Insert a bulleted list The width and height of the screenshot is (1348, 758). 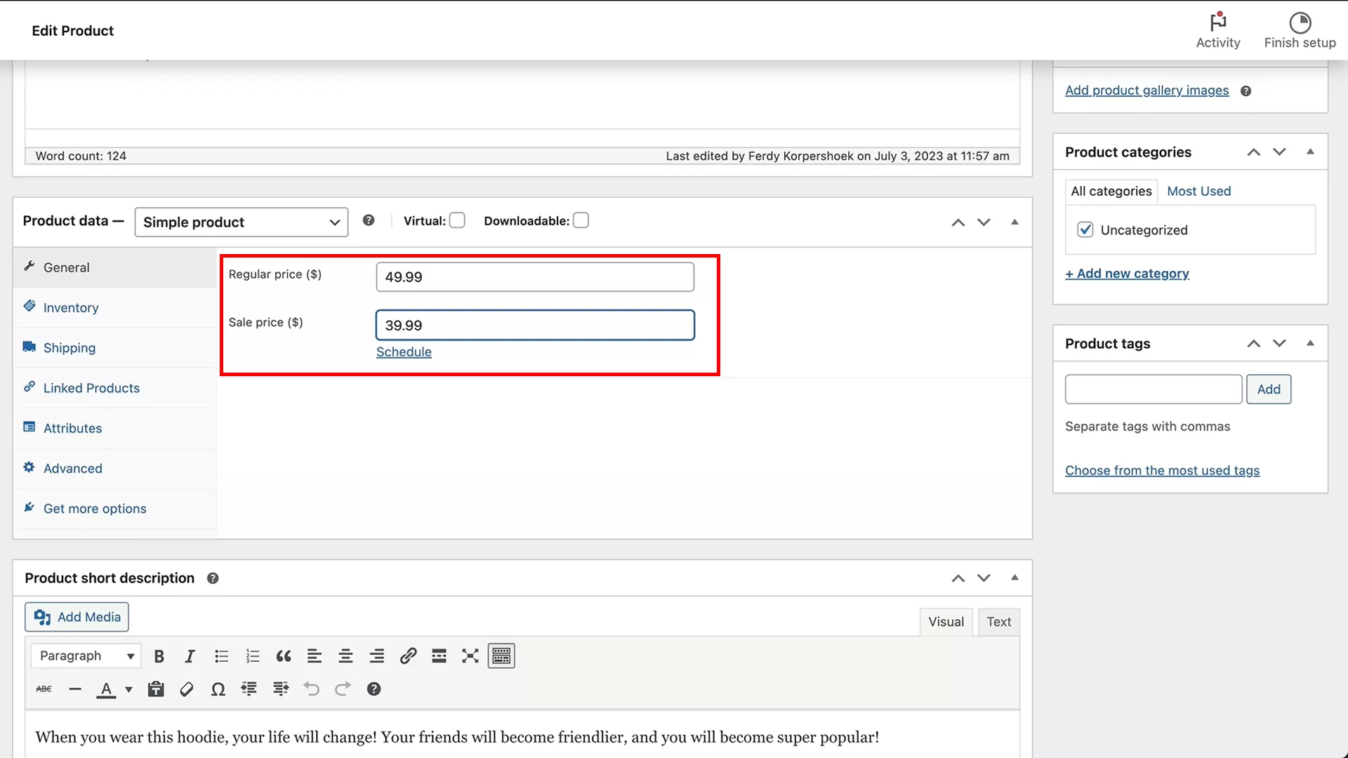pyautogui.click(x=221, y=656)
